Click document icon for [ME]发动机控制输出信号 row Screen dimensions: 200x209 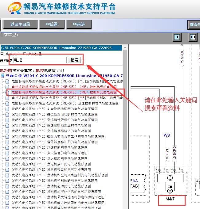(7, 98)
